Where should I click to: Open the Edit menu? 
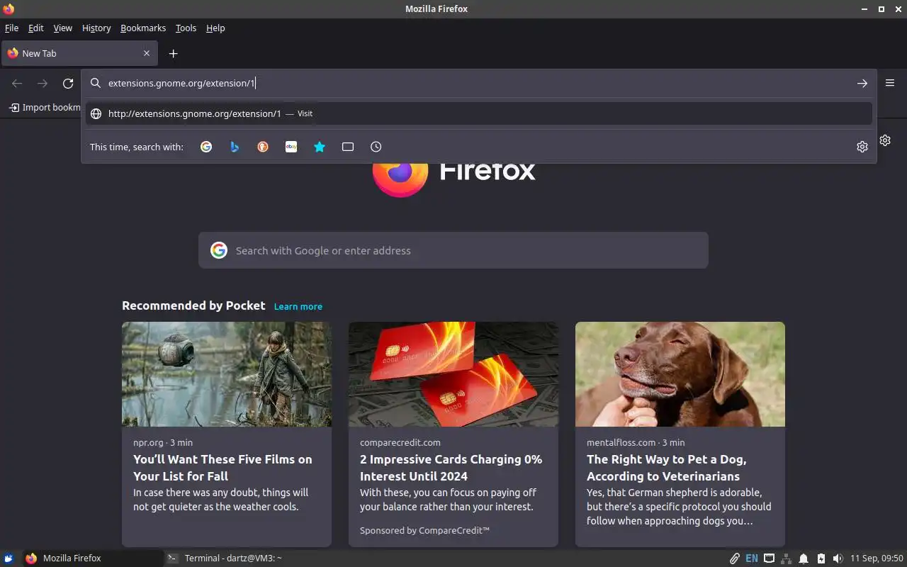36,28
